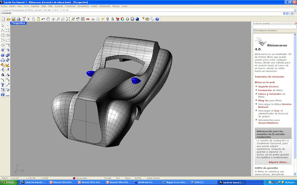Click the Adquirir Rhino link

click(279, 162)
